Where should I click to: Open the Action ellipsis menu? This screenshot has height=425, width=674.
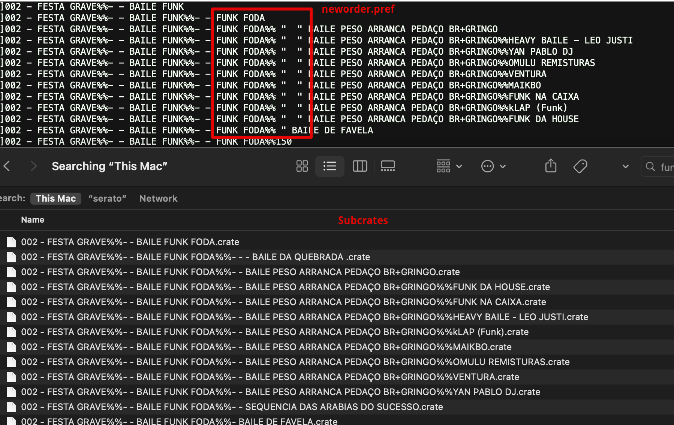493,166
